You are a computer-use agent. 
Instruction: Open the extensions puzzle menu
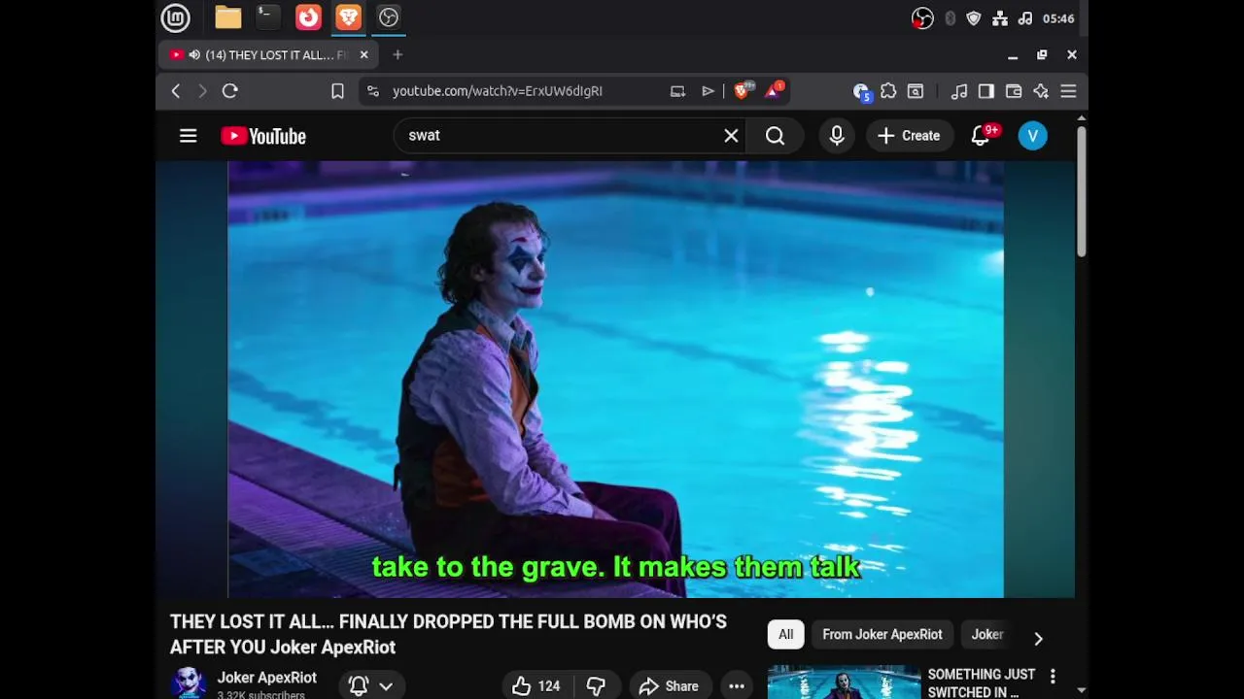[888, 91]
